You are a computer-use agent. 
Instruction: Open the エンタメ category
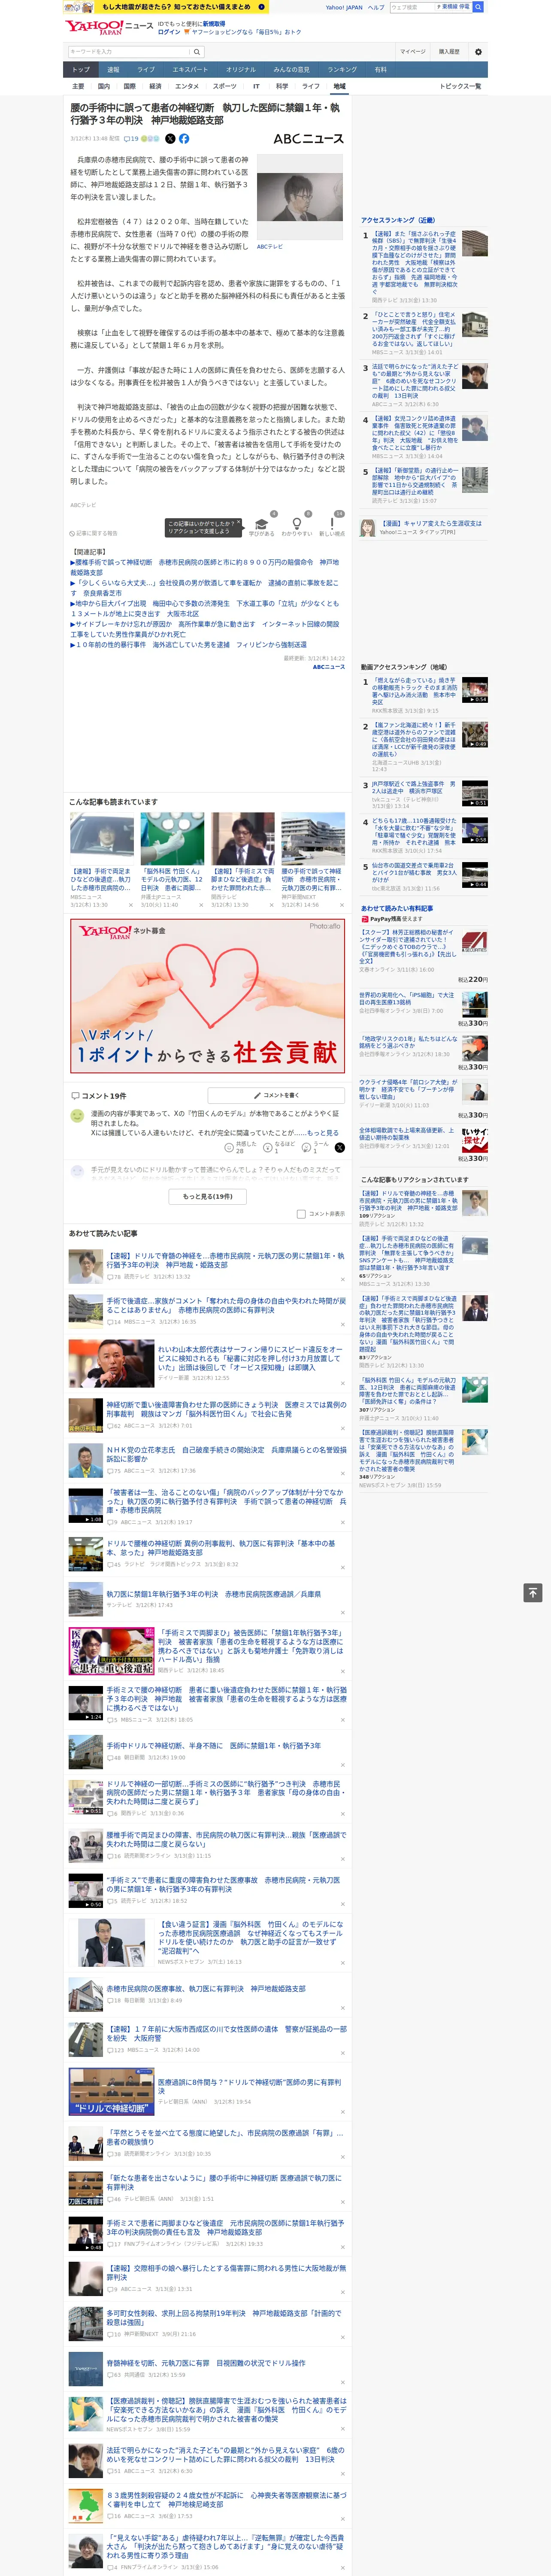click(x=187, y=86)
